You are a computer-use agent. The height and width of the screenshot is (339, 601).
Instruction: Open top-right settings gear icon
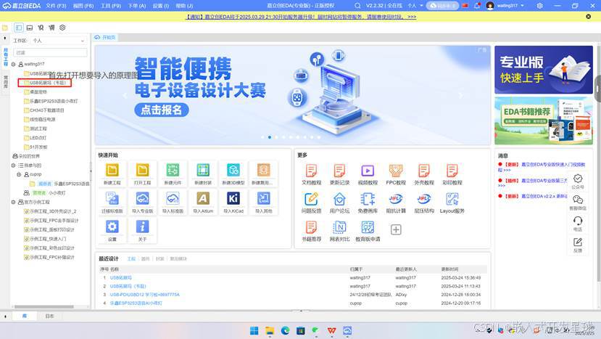[x=539, y=6]
